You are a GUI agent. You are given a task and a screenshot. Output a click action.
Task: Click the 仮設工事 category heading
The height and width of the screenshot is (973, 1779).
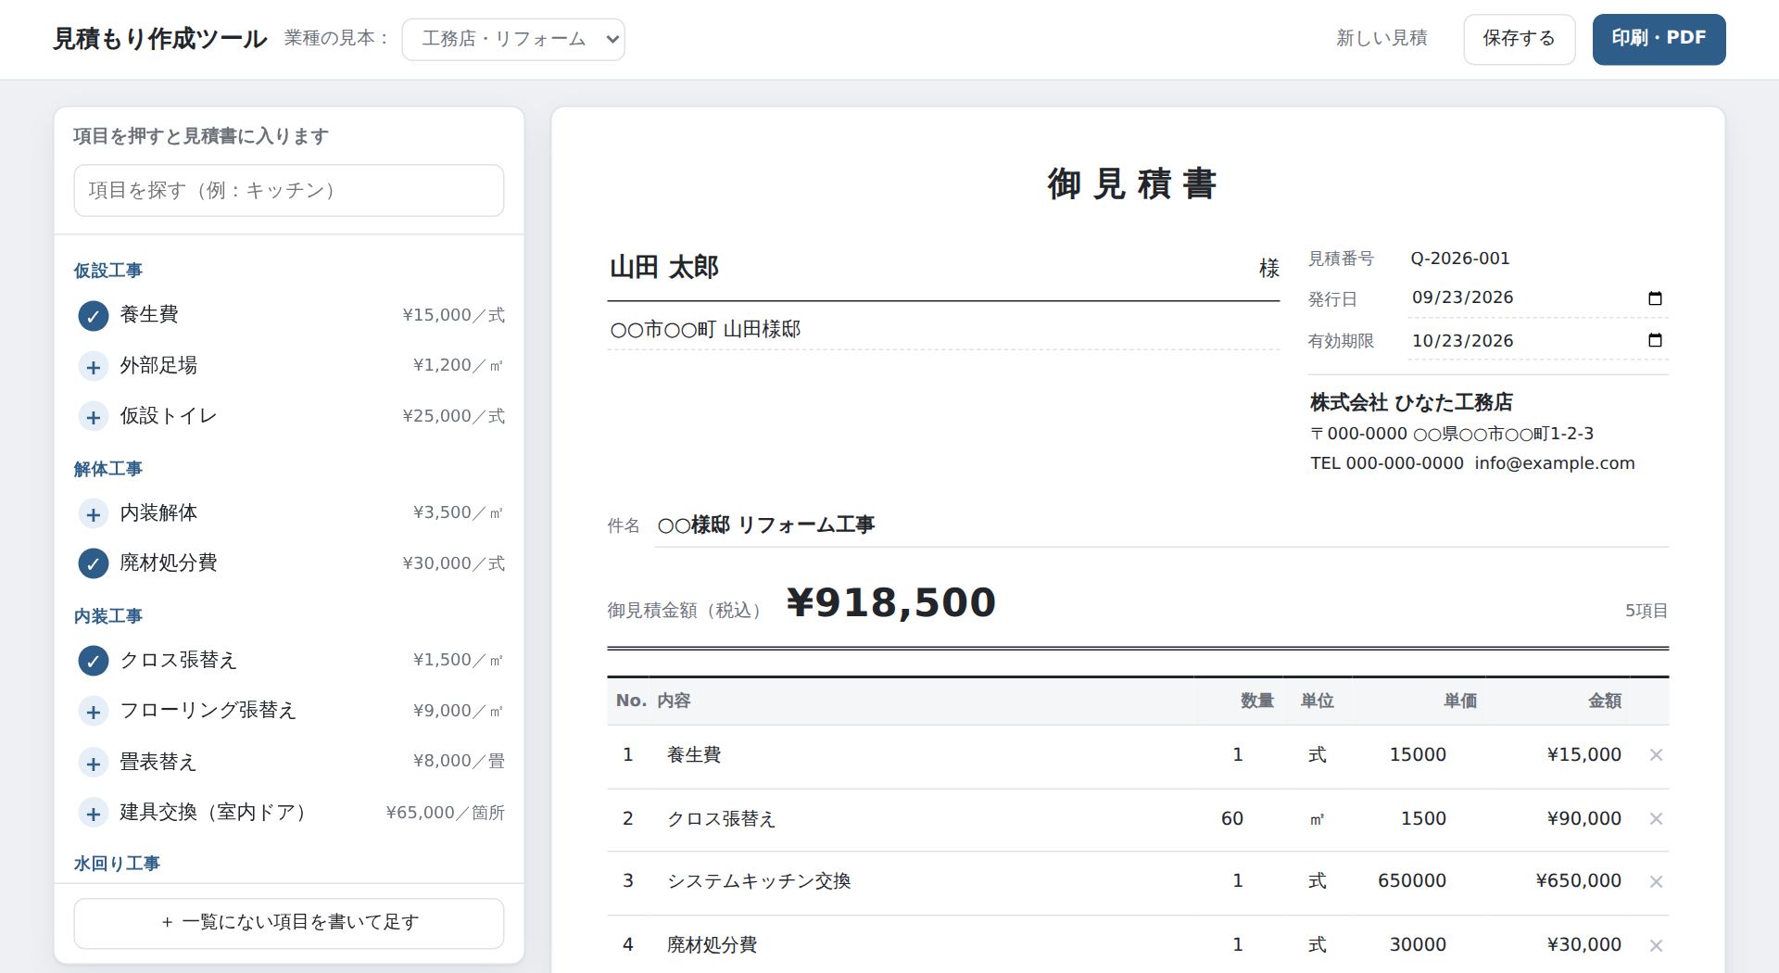pos(108,271)
